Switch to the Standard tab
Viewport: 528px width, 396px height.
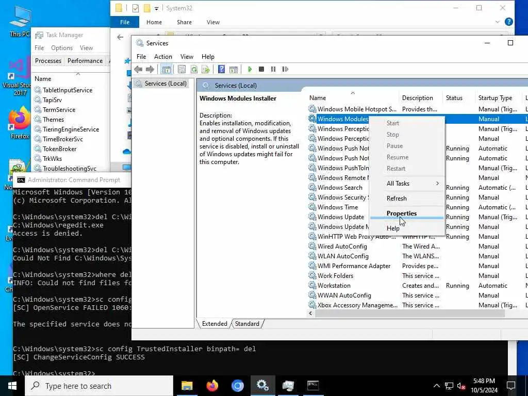click(247, 324)
